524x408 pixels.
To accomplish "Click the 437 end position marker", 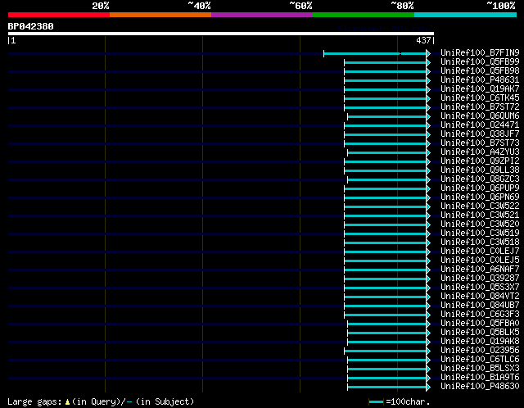I will pos(423,40).
